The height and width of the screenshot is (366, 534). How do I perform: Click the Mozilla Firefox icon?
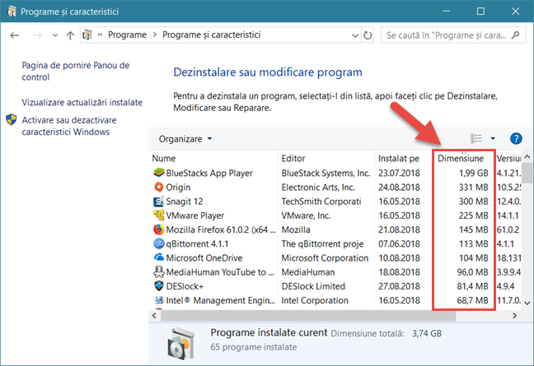[159, 229]
